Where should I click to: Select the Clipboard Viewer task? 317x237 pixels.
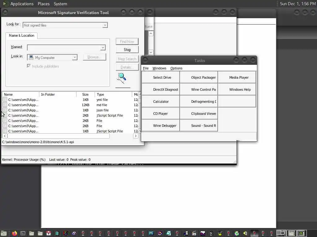click(199, 114)
